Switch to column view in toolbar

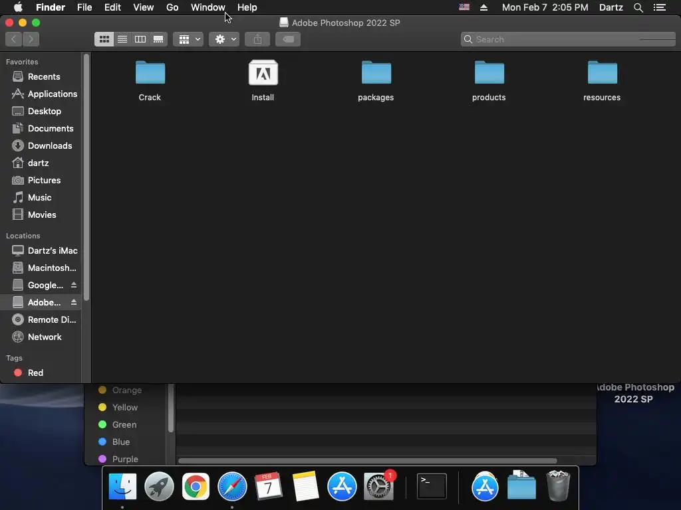point(140,39)
